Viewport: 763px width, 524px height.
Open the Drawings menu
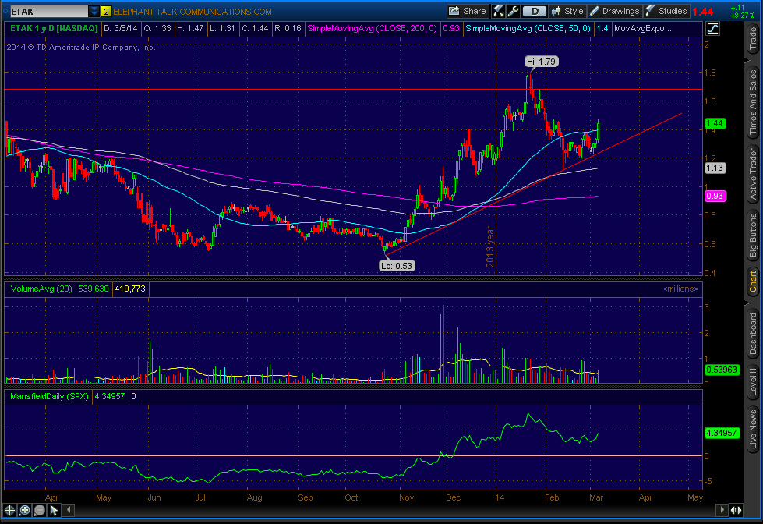614,11
